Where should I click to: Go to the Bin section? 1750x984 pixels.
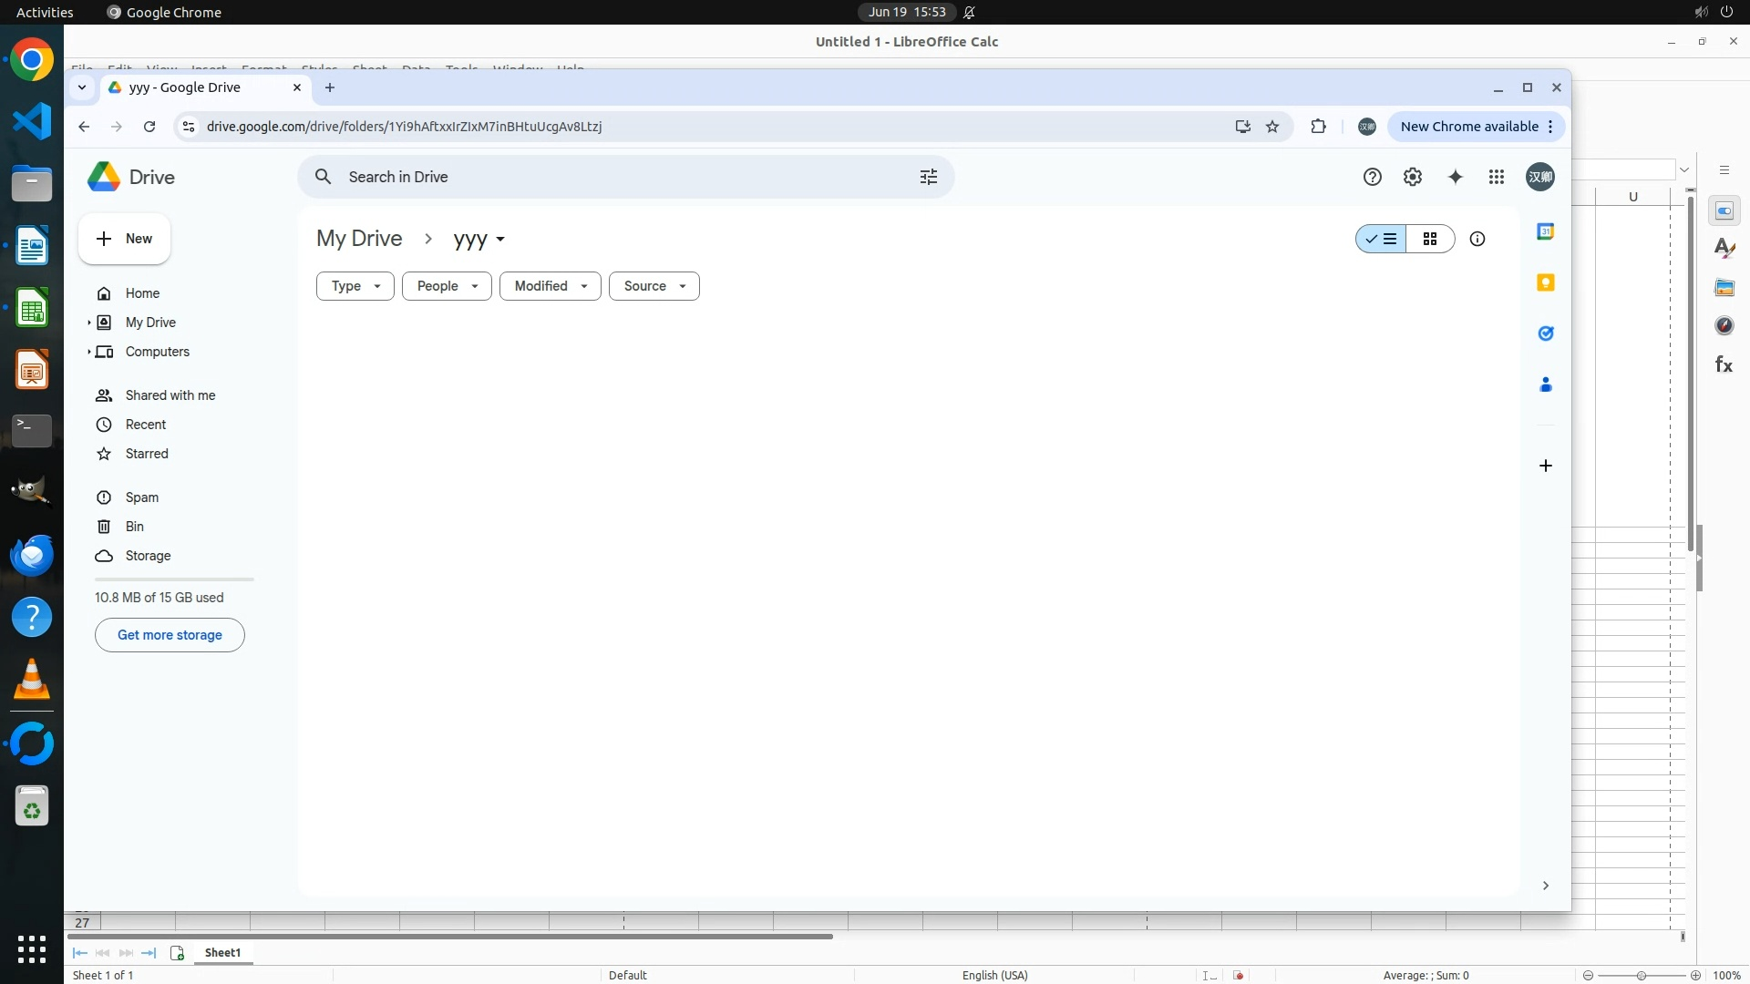pyautogui.click(x=134, y=527)
